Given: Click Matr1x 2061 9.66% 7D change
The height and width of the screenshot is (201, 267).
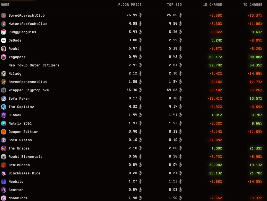Looking at the screenshot, I should click(x=257, y=123).
